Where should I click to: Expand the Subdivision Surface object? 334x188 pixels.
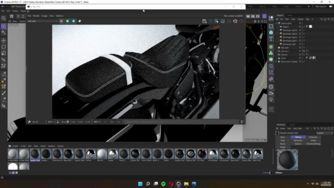point(277,62)
